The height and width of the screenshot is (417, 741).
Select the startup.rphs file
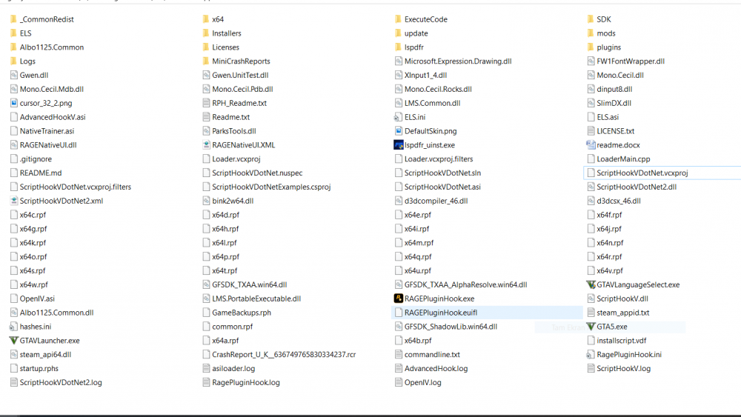point(39,368)
